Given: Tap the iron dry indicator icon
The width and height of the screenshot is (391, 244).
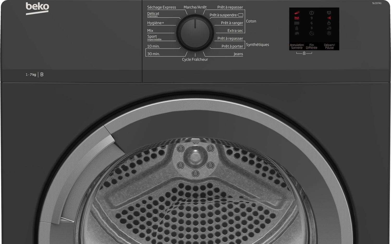Looking at the screenshot, I should [329, 28].
